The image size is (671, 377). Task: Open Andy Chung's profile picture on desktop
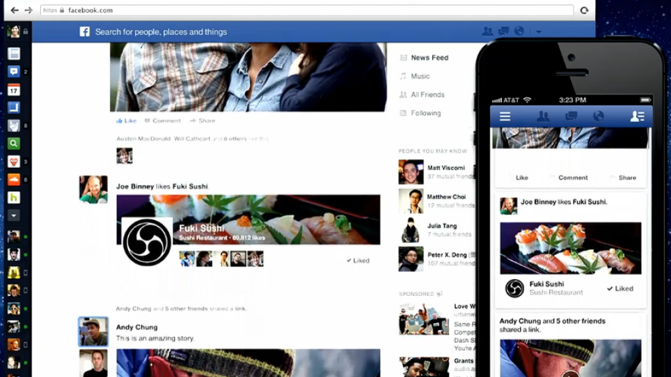(93, 331)
